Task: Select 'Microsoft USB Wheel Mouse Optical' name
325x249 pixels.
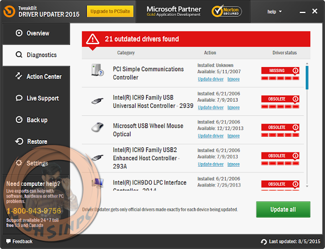Action: [x=148, y=130]
